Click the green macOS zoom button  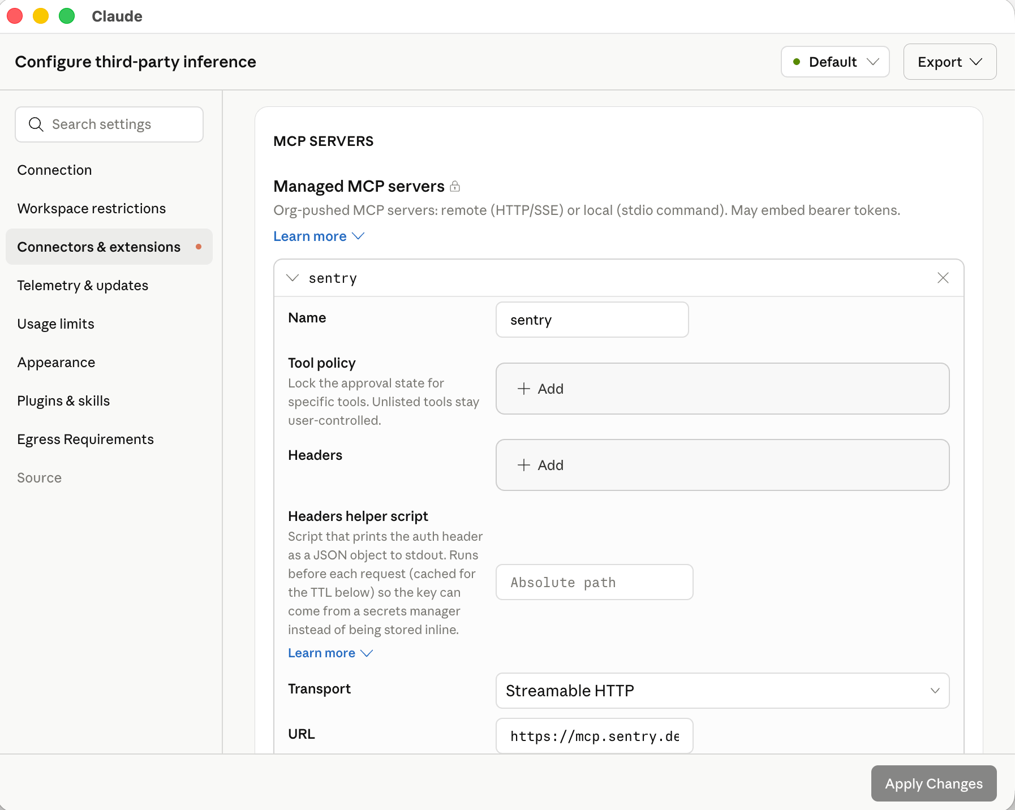coord(67,16)
